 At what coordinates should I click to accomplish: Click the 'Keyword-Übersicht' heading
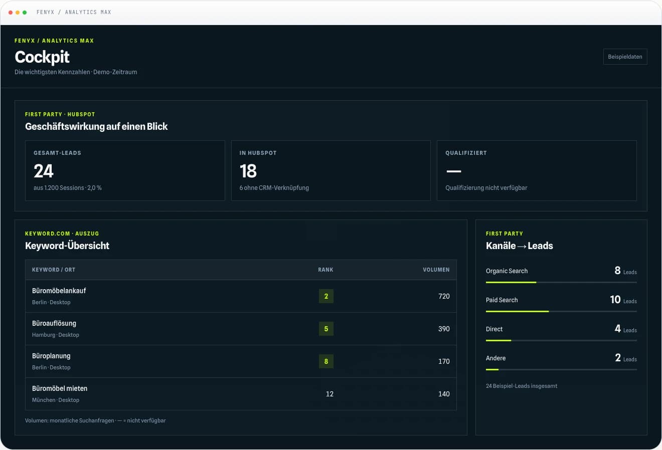click(x=67, y=246)
